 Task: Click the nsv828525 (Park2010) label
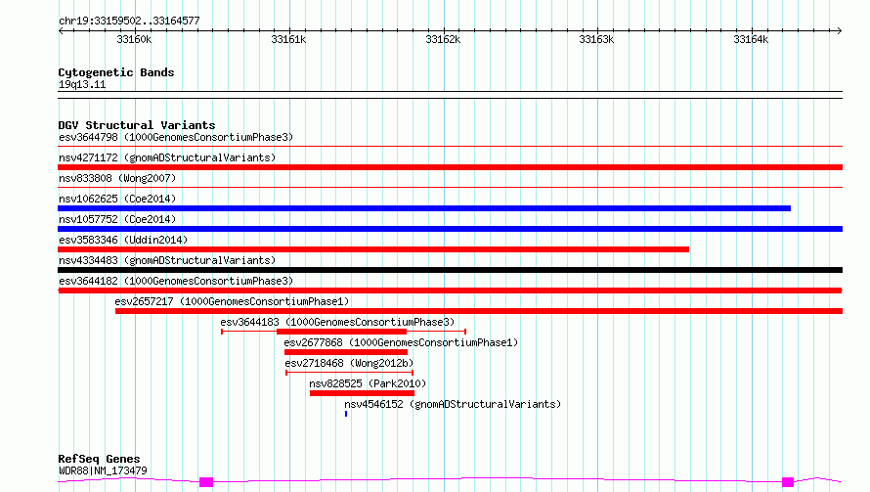tap(368, 383)
